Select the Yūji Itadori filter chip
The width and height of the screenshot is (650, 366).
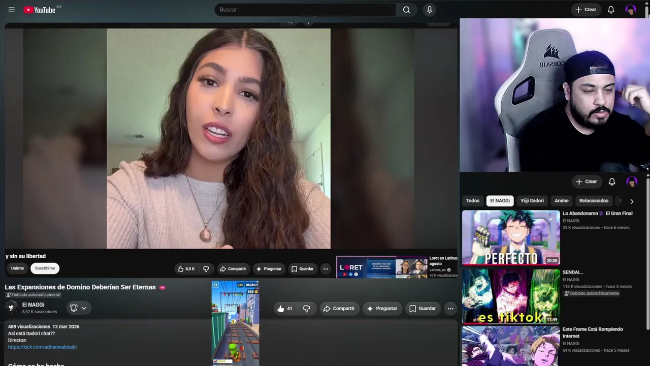(x=532, y=201)
